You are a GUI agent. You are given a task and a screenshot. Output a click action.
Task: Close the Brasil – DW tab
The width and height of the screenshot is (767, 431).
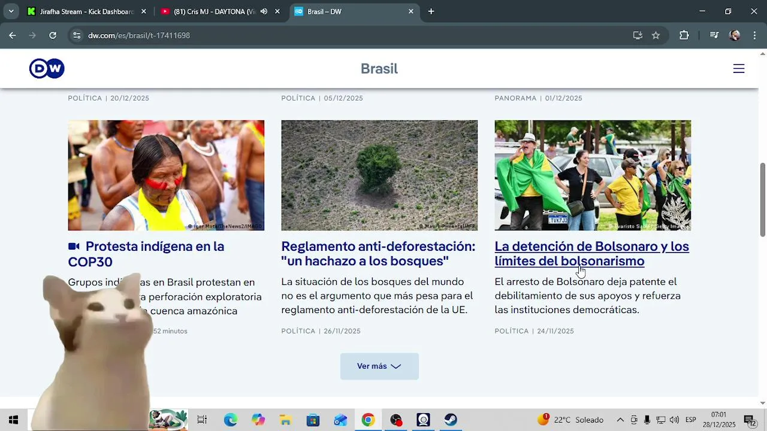[410, 11]
